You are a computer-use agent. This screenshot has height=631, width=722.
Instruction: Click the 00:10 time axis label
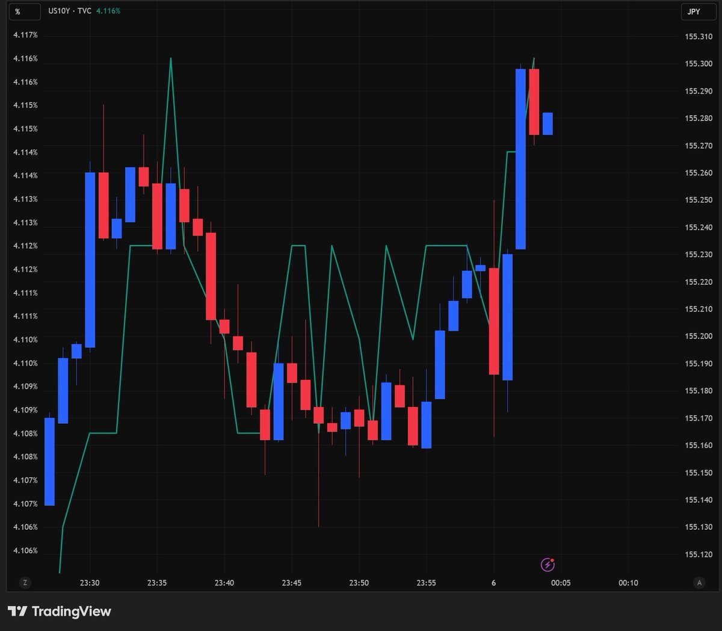628,583
